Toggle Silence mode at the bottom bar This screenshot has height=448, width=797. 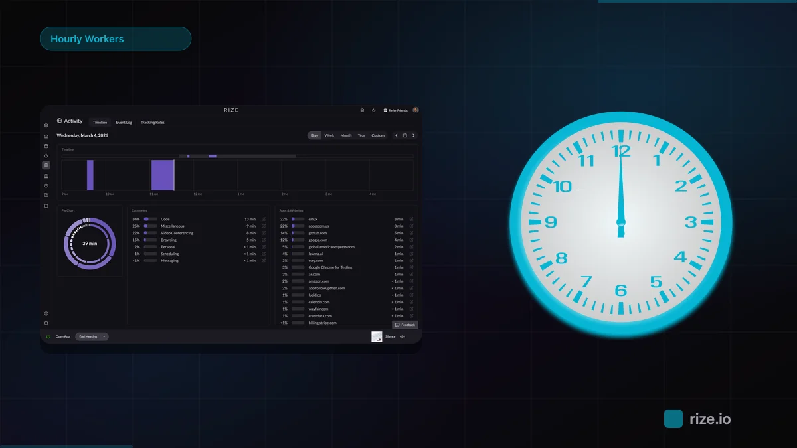pos(390,336)
